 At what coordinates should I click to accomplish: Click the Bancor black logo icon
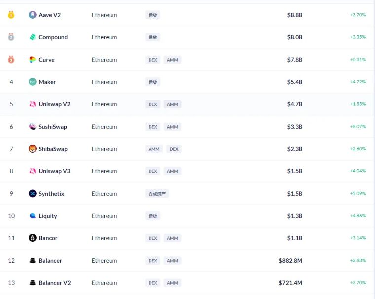(32, 238)
